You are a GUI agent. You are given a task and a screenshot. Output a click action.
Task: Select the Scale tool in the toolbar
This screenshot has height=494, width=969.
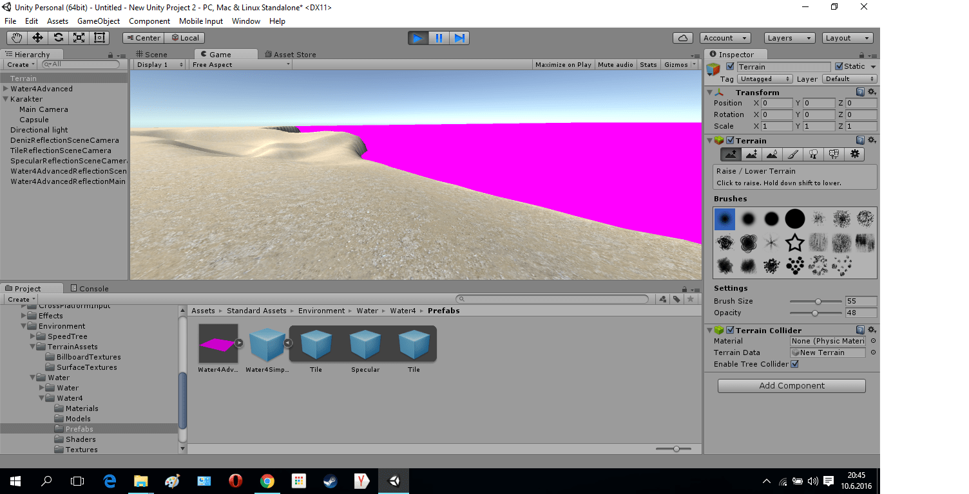tap(79, 38)
